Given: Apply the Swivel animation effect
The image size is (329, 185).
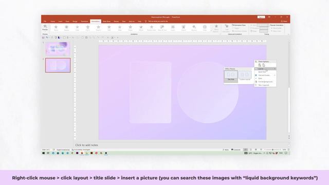Looking at the screenshot, I should [x=184, y=28].
